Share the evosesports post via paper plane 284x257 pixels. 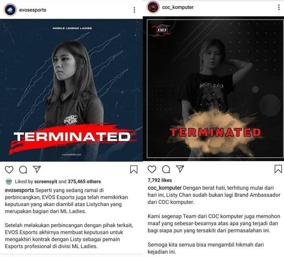tap(37, 169)
